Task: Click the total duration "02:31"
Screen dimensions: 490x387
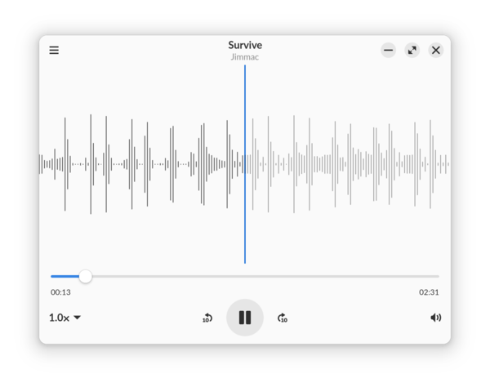Action: click(429, 292)
